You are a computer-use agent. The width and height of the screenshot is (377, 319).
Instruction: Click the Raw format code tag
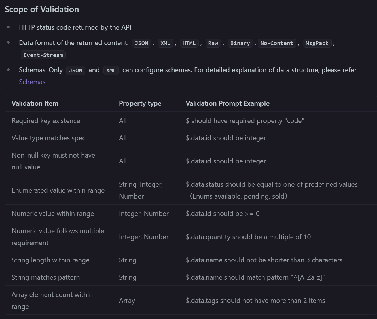click(213, 43)
